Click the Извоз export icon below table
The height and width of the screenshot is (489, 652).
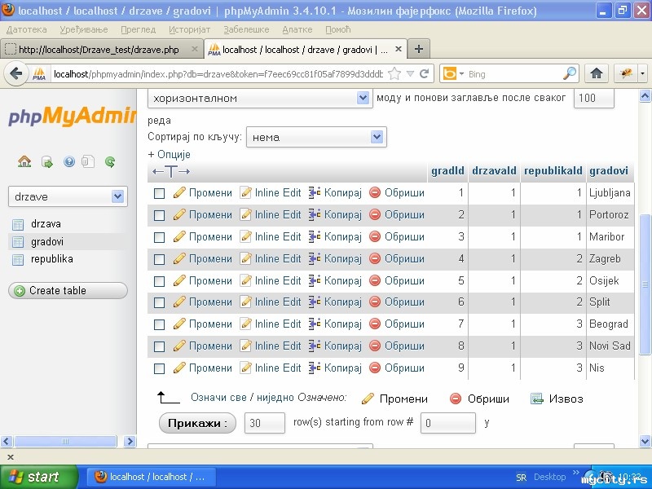(x=537, y=399)
